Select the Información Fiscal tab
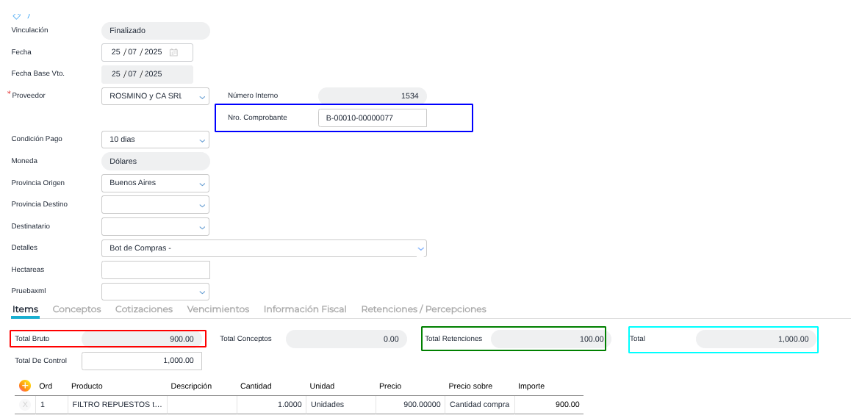Viewport: 851px width, 418px height. (x=305, y=309)
